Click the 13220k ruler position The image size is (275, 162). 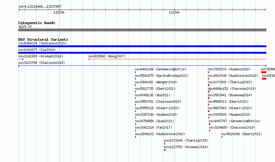(59, 12)
